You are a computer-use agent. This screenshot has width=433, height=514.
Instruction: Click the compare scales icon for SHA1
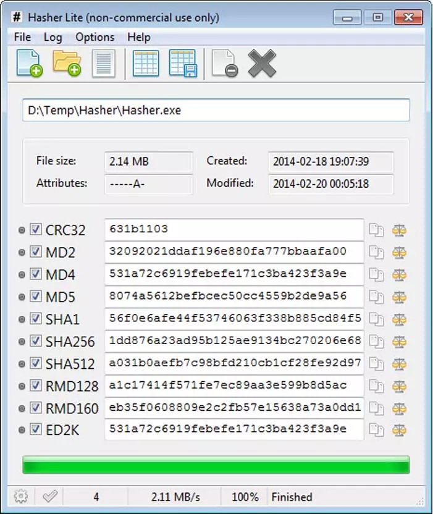click(x=399, y=319)
